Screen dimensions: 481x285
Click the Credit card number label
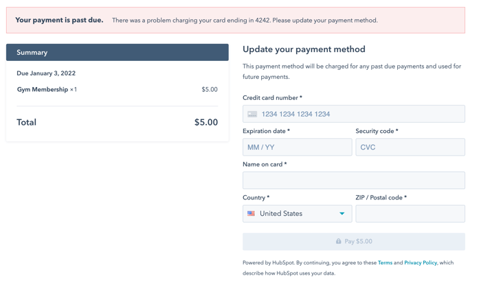(x=272, y=98)
